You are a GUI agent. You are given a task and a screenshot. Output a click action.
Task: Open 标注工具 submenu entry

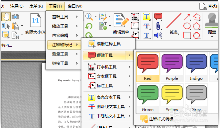point(108,86)
